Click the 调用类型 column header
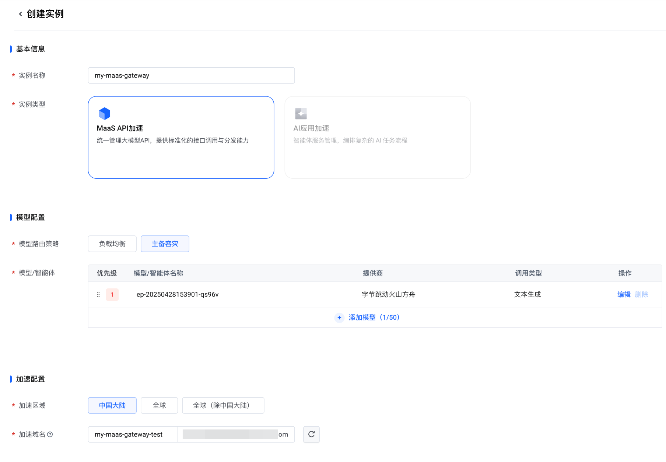666x462 pixels. click(x=529, y=273)
